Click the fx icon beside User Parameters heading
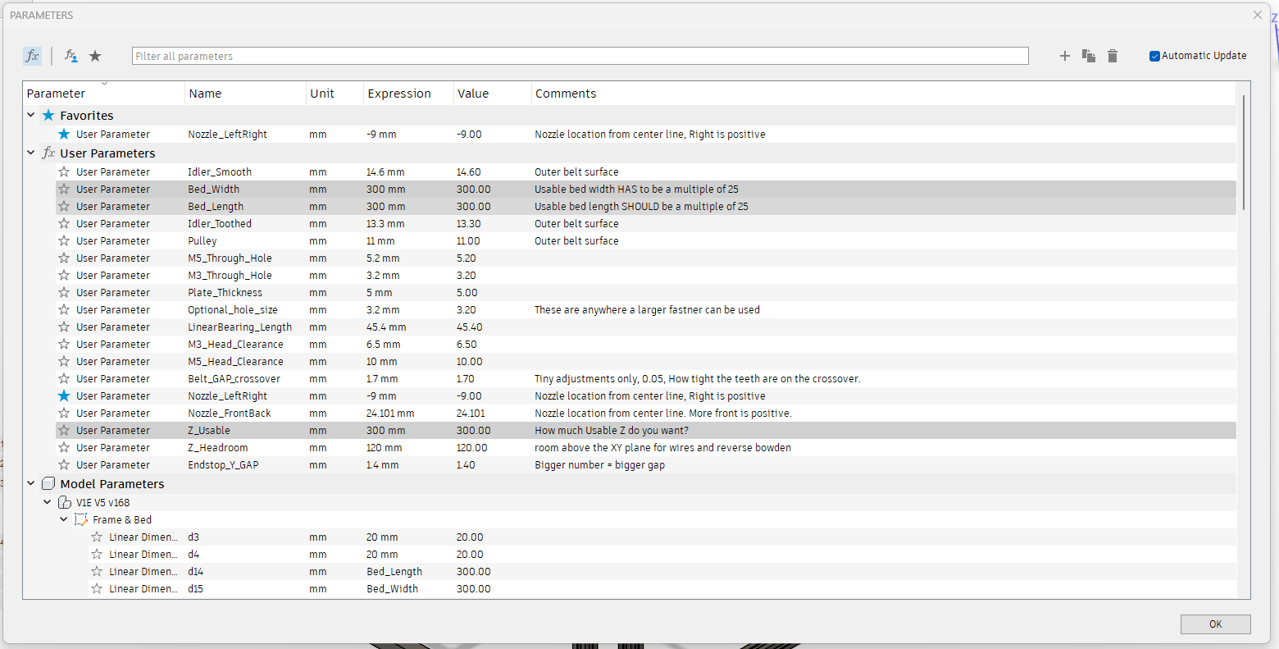This screenshot has height=649, width=1279. (48, 153)
